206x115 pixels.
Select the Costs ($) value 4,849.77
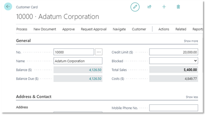[x=191, y=79]
